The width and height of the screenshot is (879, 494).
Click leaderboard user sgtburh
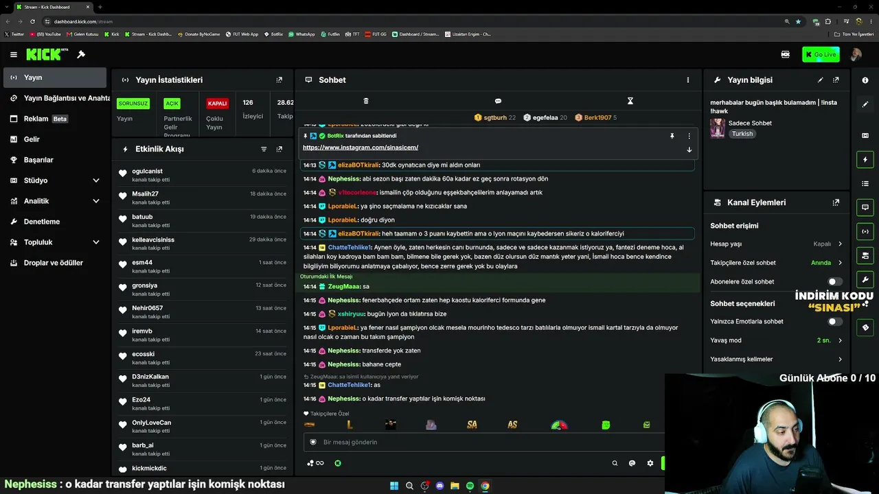(494, 118)
